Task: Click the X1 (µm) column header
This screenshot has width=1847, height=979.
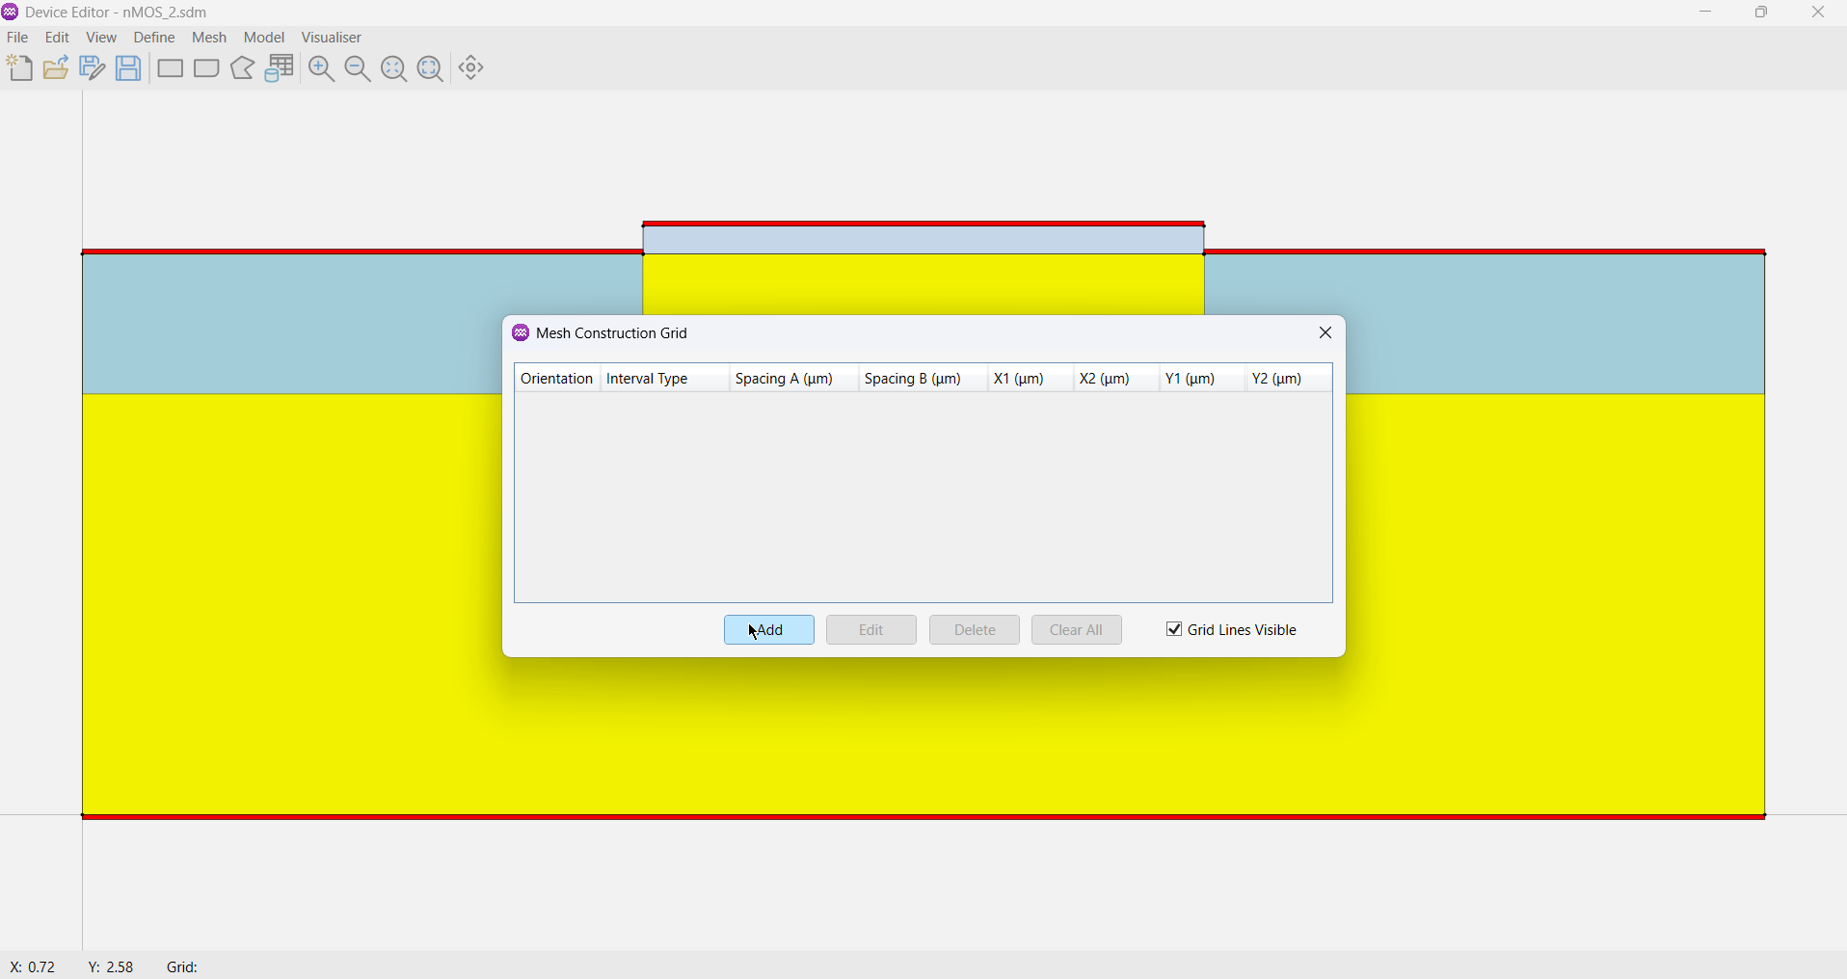Action: (x=1031, y=380)
